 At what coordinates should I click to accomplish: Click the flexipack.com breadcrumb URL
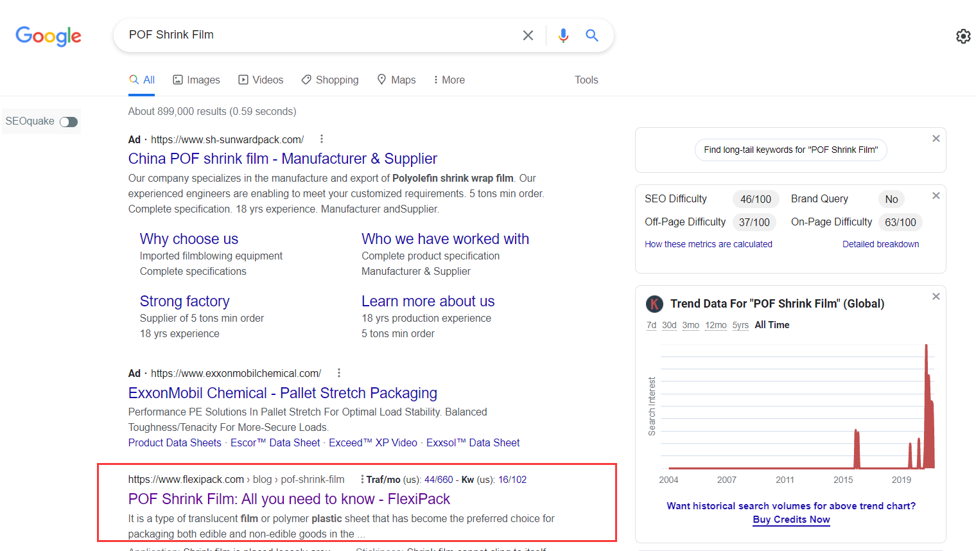[236, 479]
